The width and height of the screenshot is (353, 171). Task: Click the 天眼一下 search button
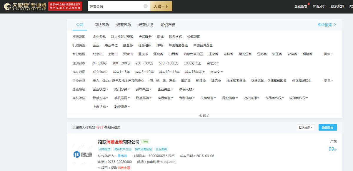pyautogui.click(x=161, y=6)
